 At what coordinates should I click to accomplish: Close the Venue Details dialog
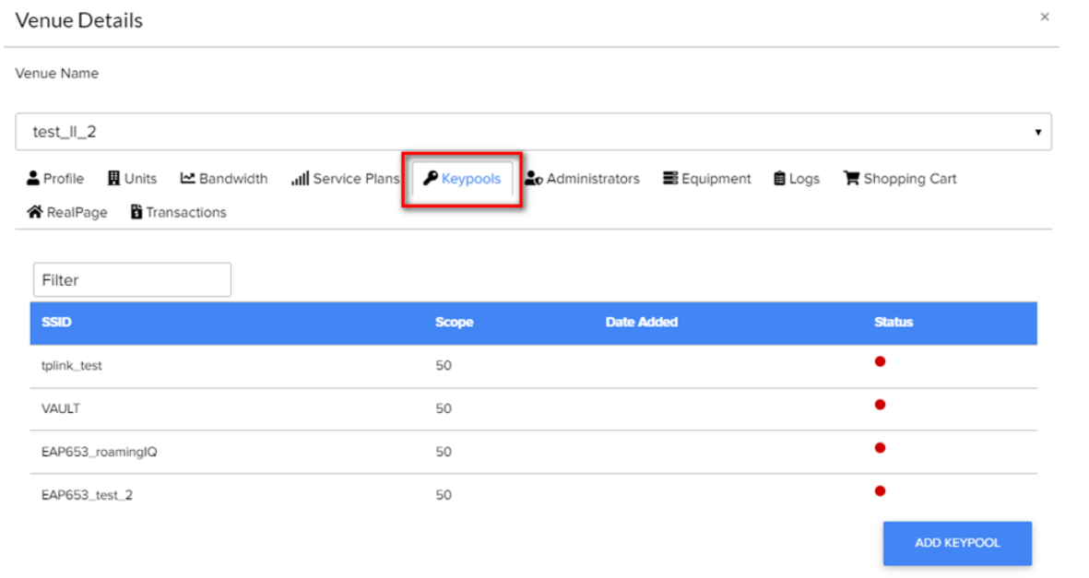pyautogui.click(x=1045, y=17)
